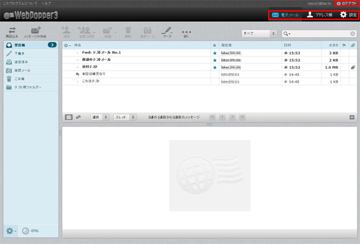Go to the last page of messages
Viewport: 360px width, 244px height.
coord(242,117)
